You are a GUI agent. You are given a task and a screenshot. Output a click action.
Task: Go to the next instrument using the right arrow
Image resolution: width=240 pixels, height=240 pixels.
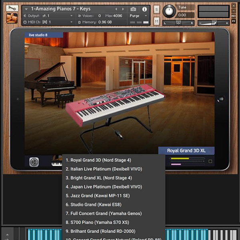click(x=123, y=9)
